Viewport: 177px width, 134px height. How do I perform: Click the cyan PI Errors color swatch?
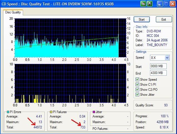(8, 112)
